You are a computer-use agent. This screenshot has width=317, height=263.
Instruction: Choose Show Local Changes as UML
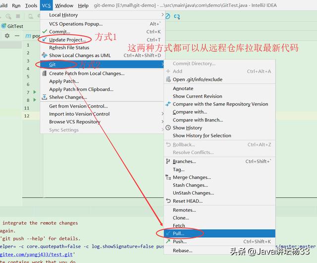[x=103, y=55]
